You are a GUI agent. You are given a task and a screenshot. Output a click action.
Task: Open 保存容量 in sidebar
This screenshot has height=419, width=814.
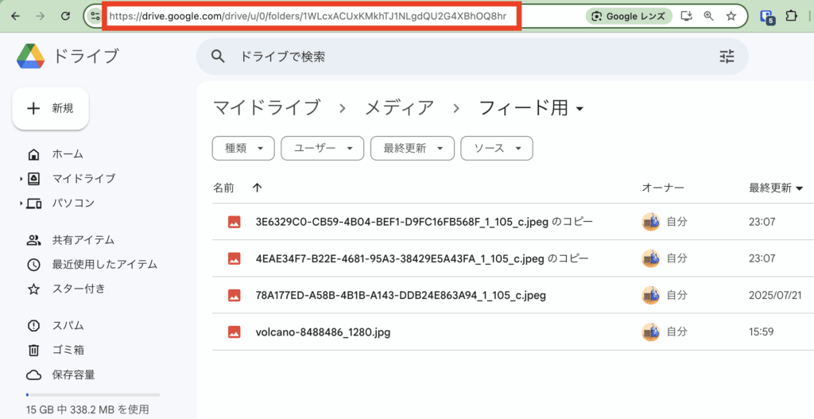[73, 374]
